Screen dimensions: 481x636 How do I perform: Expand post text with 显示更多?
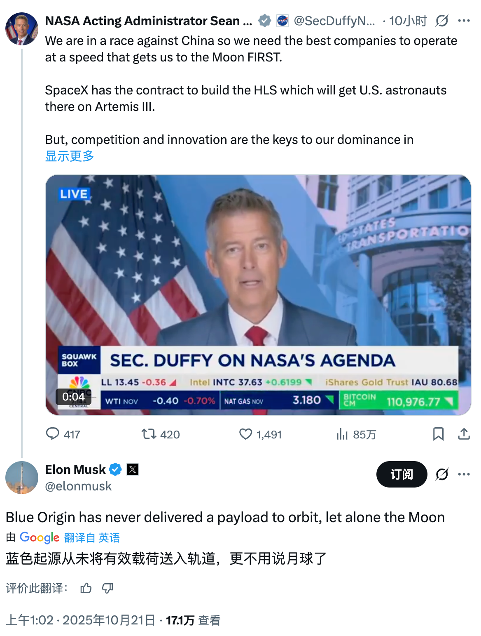pyautogui.click(x=70, y=156)
